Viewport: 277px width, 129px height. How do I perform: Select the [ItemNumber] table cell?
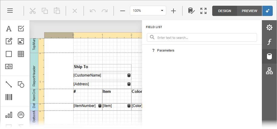(x=88, y=107)
